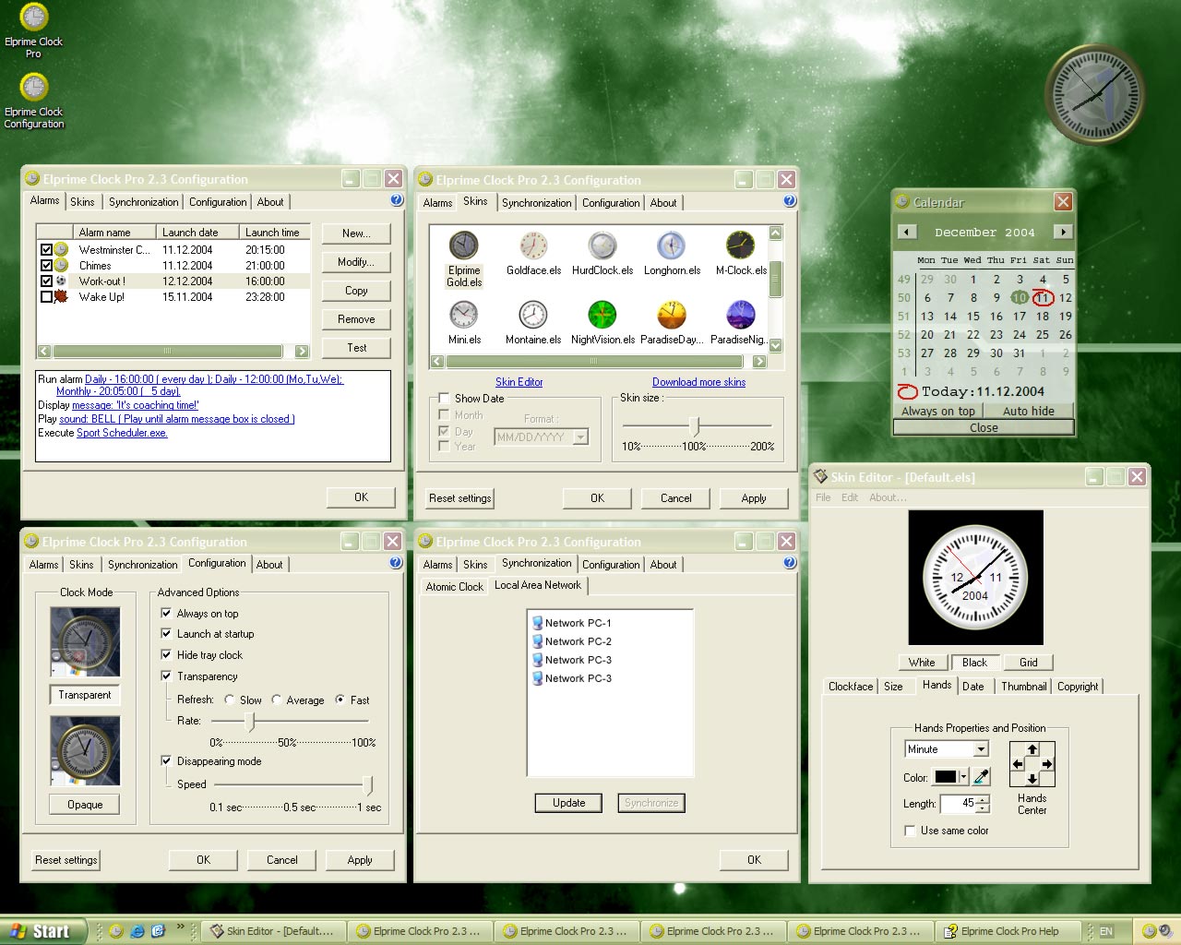
Task: Click the Opaque clock mode button
Action: [85, 805]
